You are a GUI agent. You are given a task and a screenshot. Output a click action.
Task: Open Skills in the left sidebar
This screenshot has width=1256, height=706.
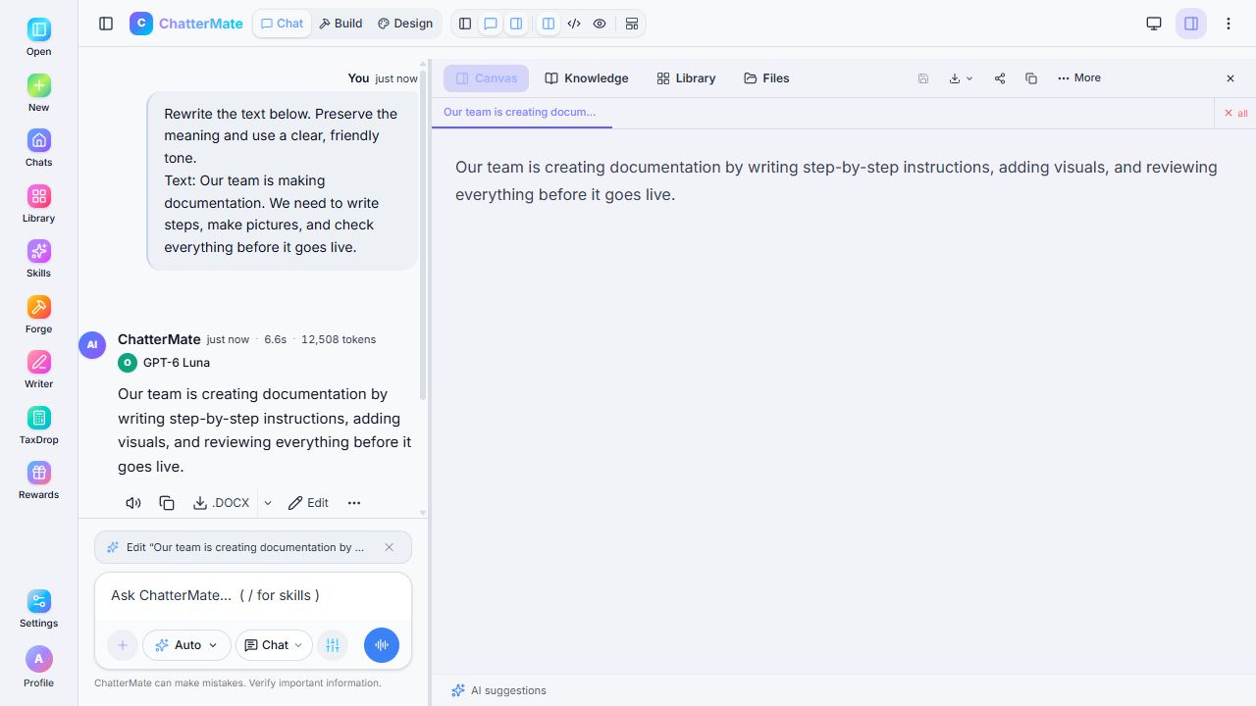tap(38, 259)
